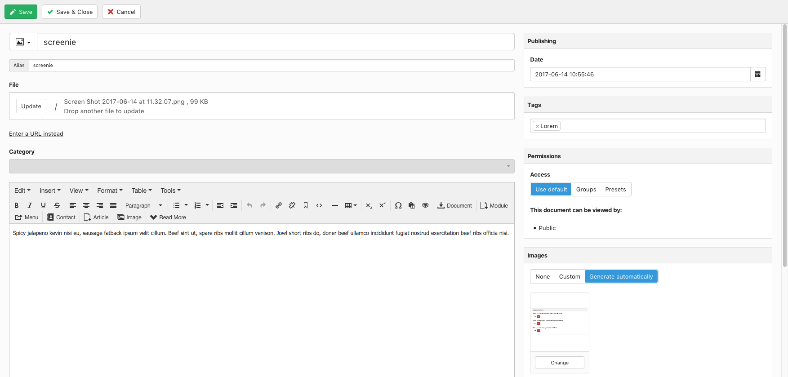Apply italic formatting in editor toolbar
Screen dimensions: 788x377
point(30,205)
